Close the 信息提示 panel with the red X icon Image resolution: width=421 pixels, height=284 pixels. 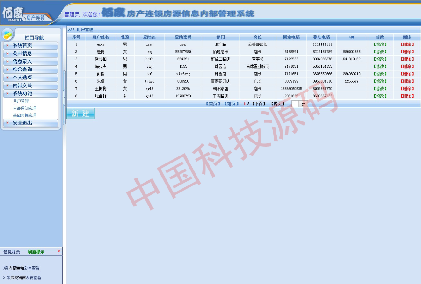pyautogui.click(x=58, y=251)
